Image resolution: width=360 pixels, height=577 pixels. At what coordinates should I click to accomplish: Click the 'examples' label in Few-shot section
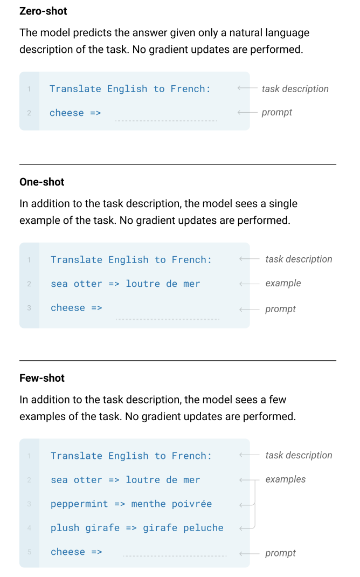[x=285, y=479]
